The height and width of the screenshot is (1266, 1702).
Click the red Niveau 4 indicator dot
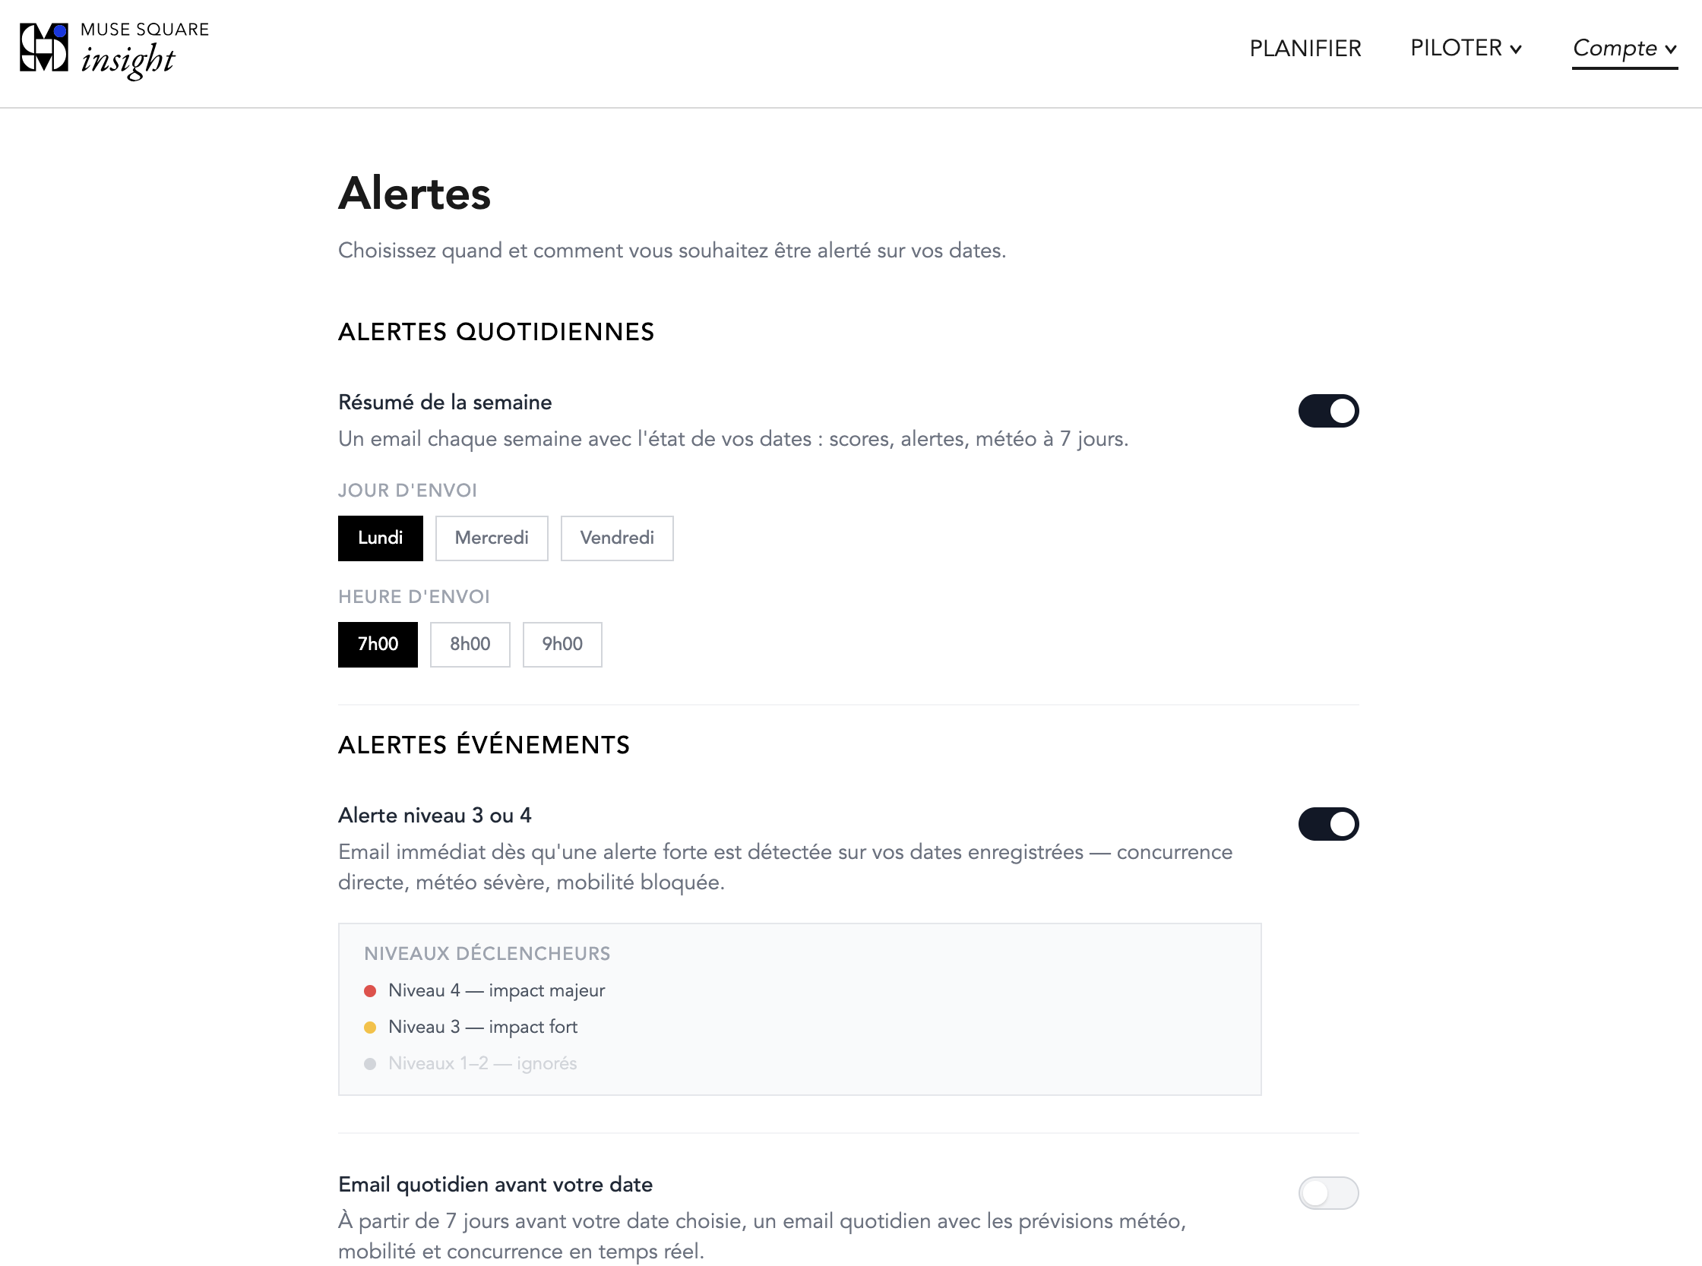(x=371, y=990)
